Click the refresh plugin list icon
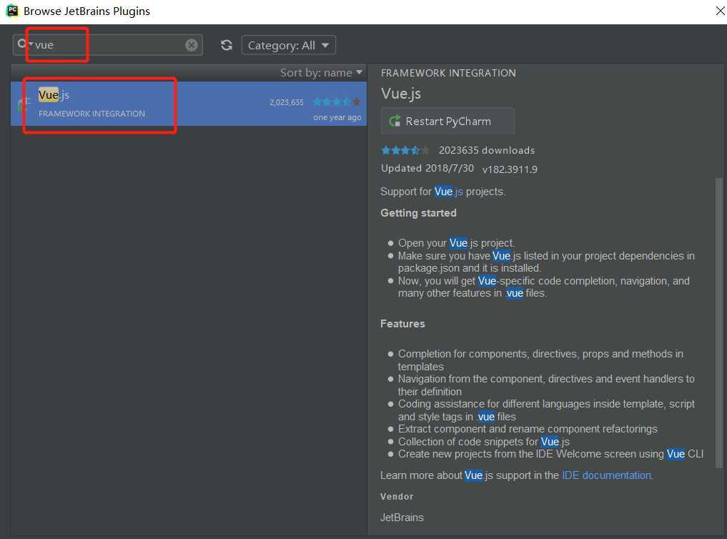 pos(227,45)
